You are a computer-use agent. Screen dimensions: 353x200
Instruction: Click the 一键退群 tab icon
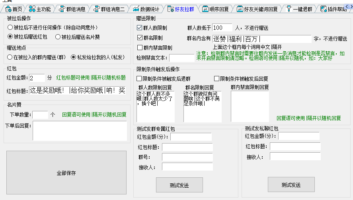[x=289, y=9]
